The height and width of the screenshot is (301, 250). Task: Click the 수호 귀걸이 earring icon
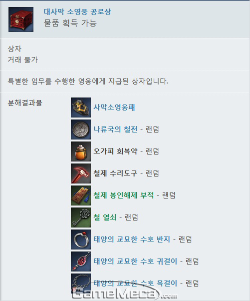tap(81, 261)
